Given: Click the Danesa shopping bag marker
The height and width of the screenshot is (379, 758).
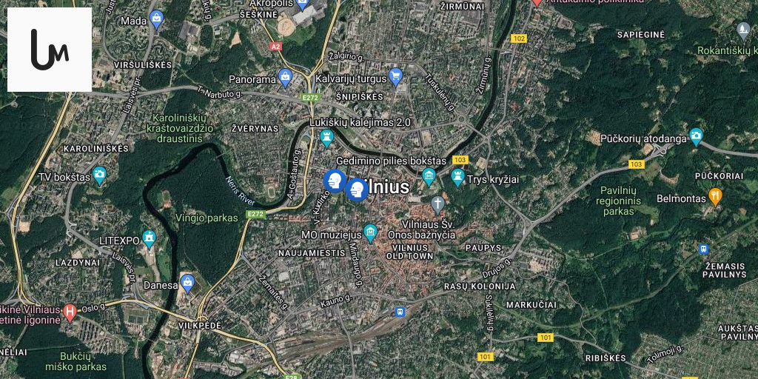Looking at the screenshot, I should (x=187, y=284).
